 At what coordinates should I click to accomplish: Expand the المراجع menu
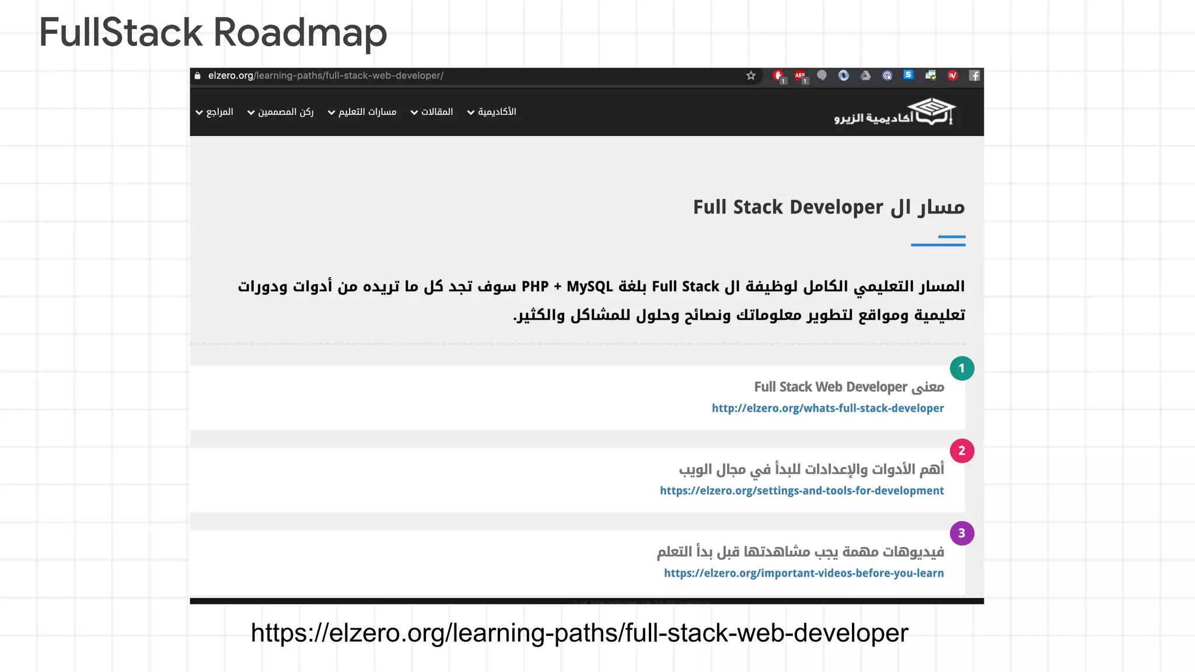[214, 111]
